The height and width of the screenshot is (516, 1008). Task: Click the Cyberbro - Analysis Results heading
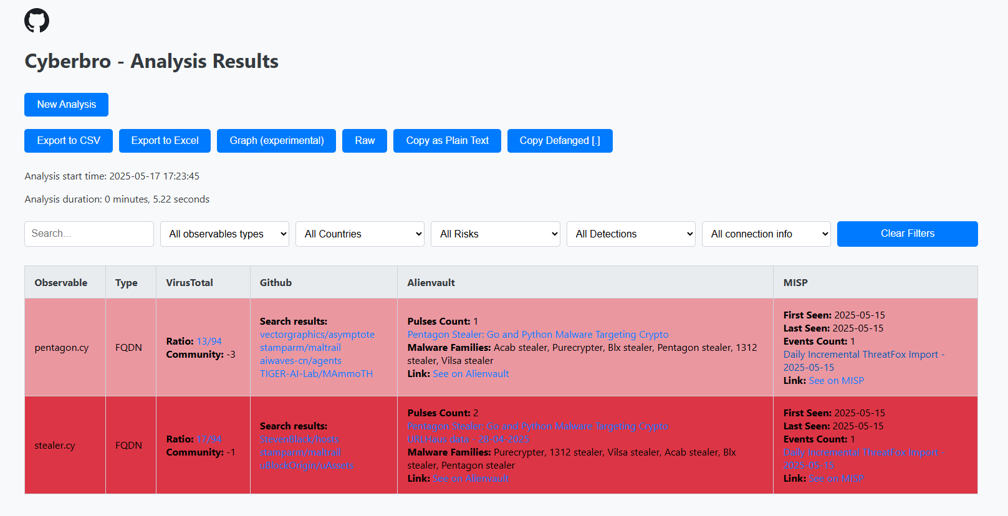tap(151, 61)
